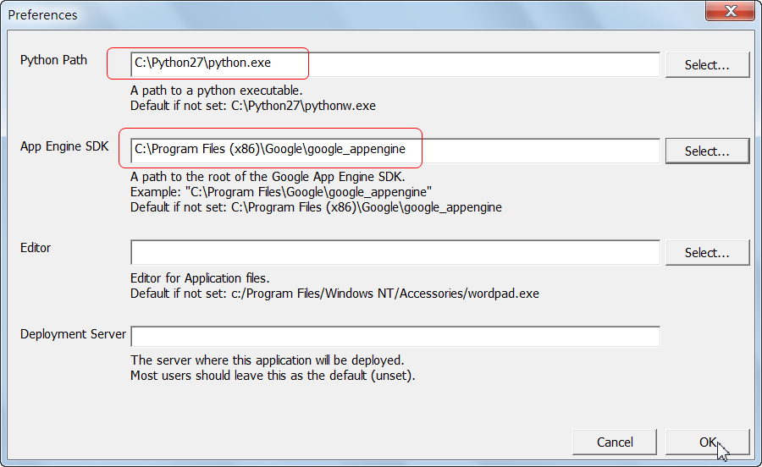The width and height of the screenshot is (762, 467).
Task: Click "A path to a python executable." text
Action: [216, 91]
